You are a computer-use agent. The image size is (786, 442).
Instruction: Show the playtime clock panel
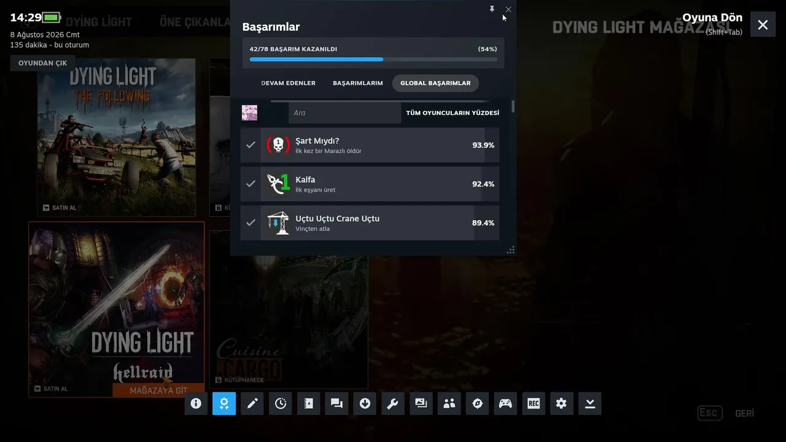pos(281,403)
